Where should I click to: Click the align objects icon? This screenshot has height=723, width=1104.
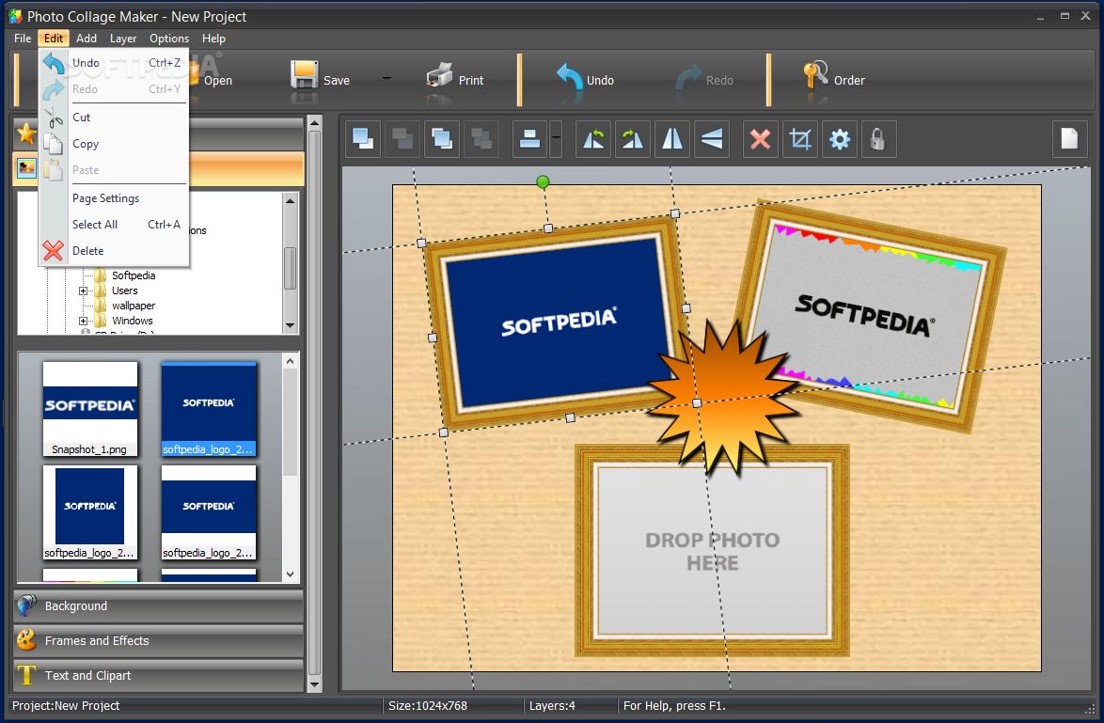(529, 139)
